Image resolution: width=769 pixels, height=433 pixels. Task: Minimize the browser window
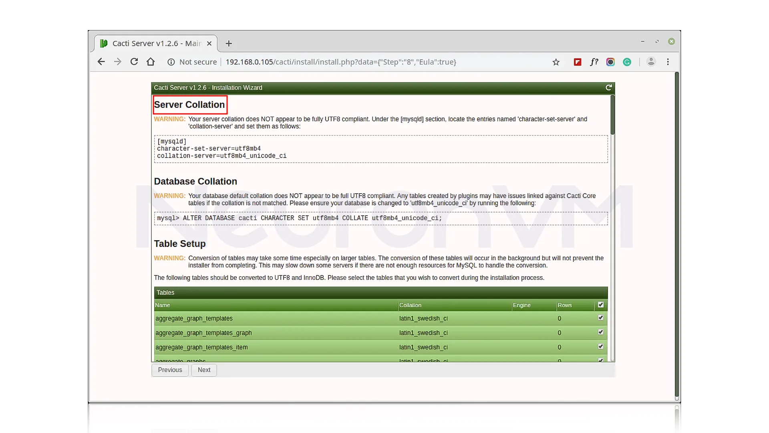tap(642, 41)
